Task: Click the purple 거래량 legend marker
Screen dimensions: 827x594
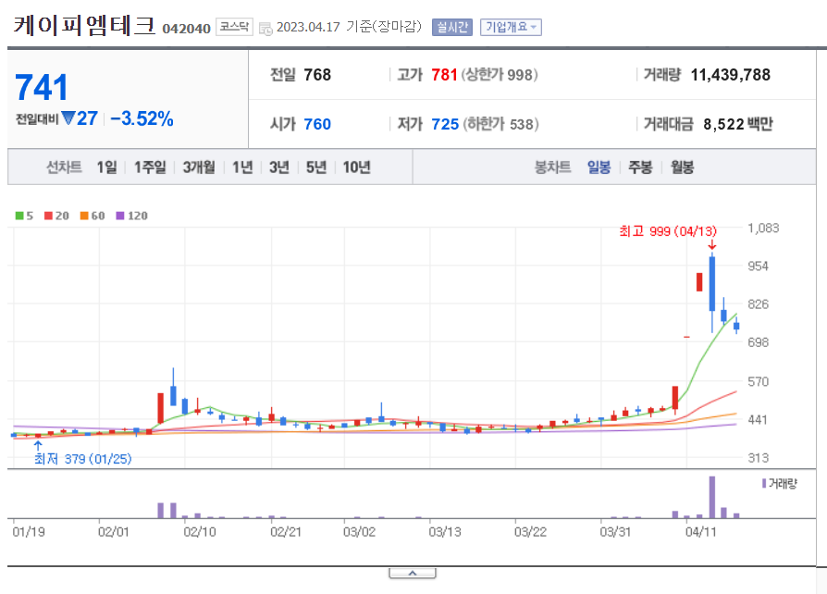Action: click(x=764, y=483)
